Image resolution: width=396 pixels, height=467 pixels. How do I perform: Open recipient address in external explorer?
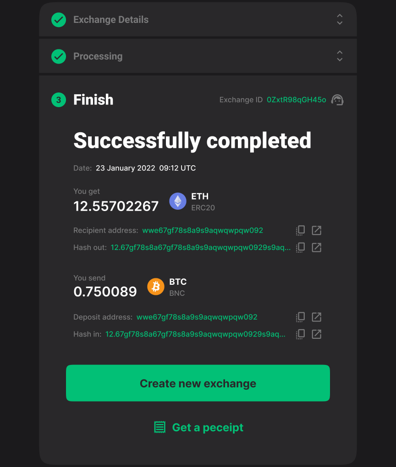point(316,230)
